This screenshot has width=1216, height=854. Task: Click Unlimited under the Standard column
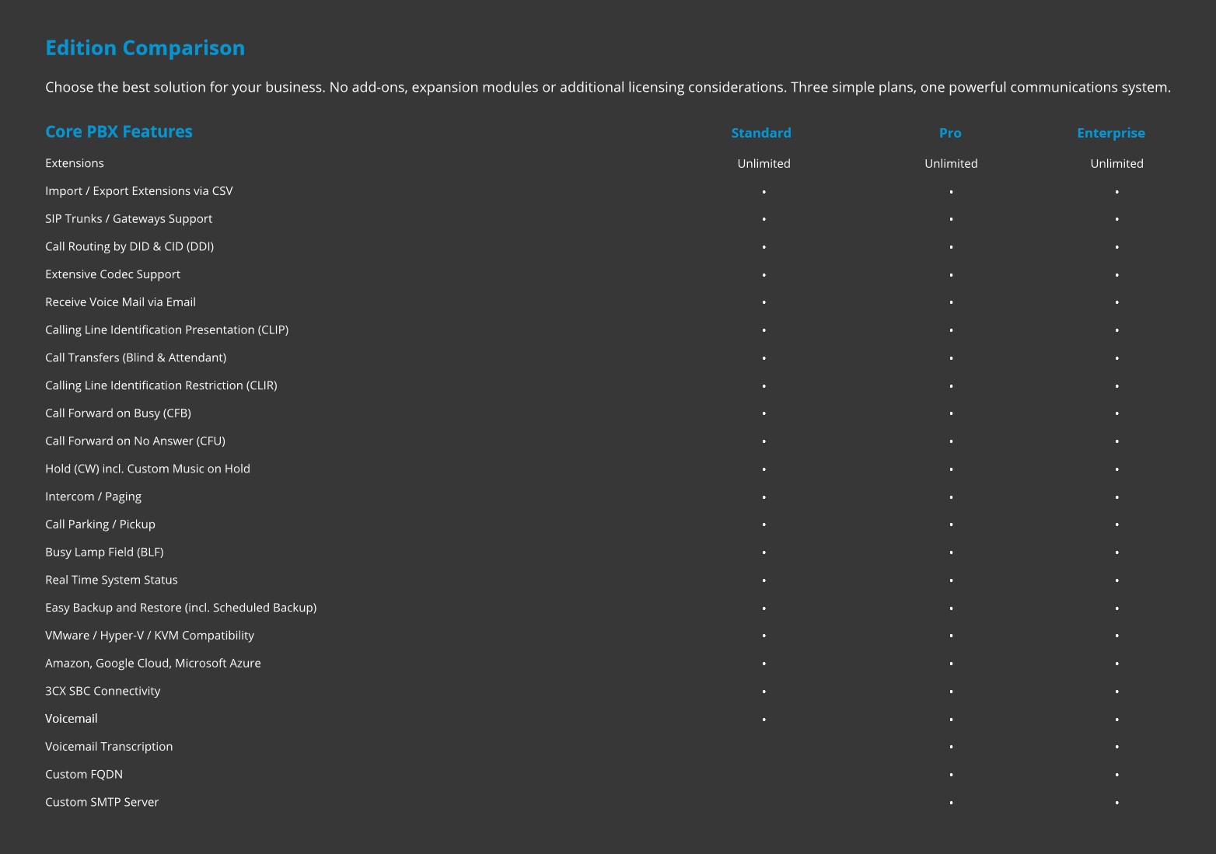tap(763, 163)
